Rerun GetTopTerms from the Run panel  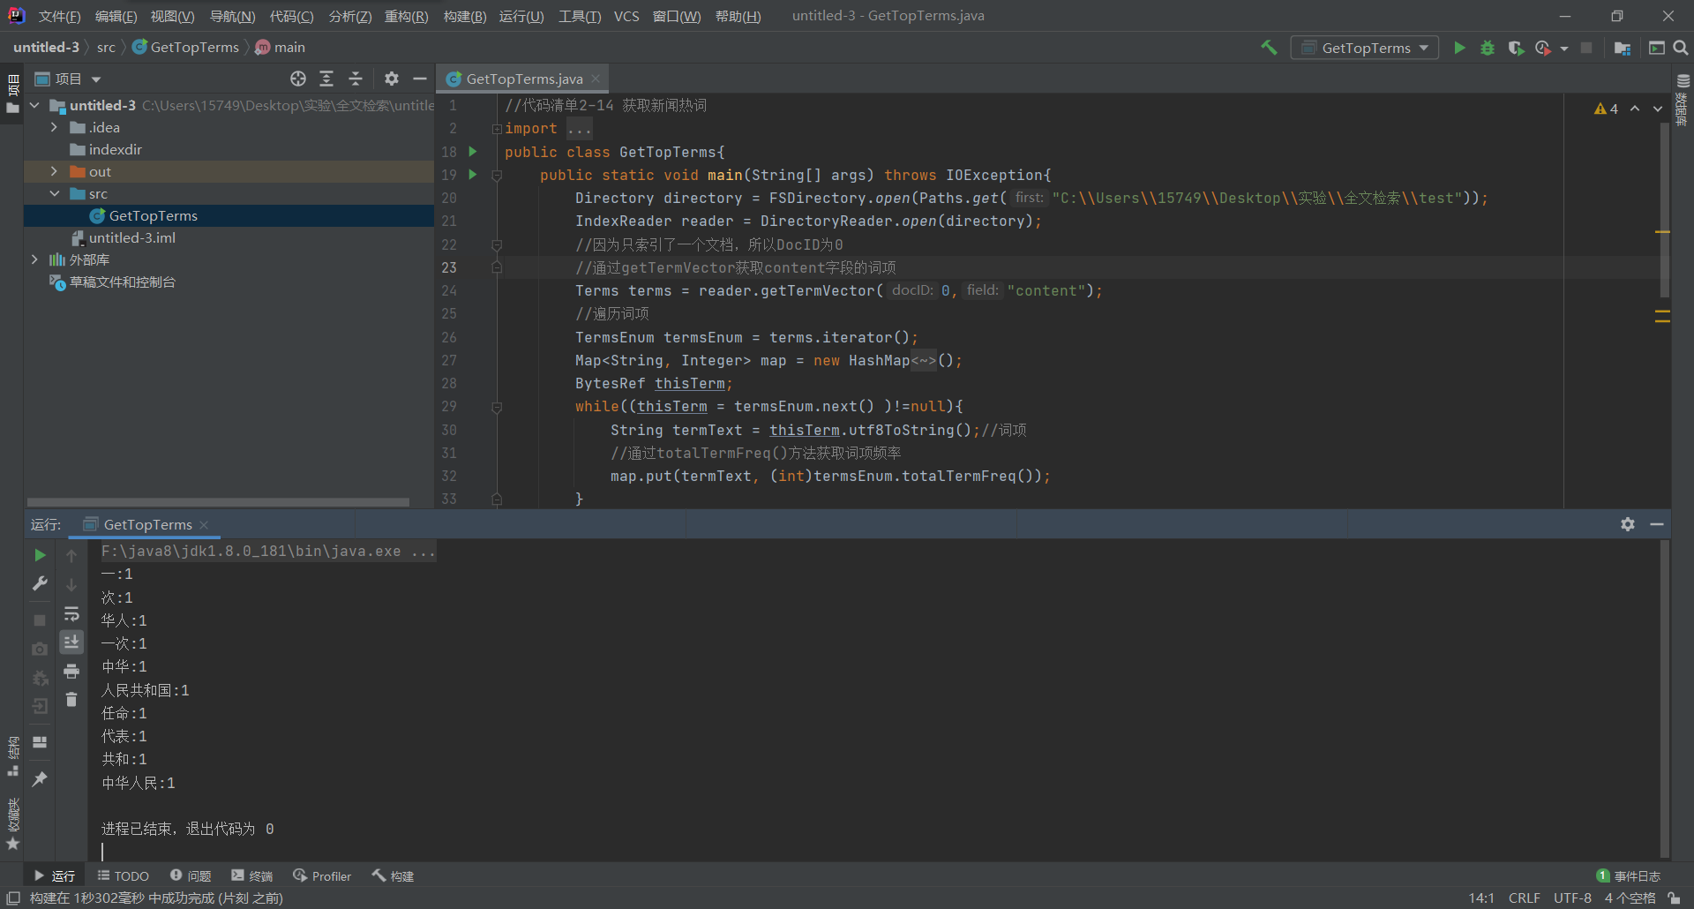[x=40, y=555]
